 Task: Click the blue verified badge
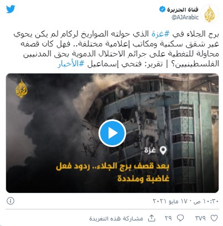click(x=162, y=9)
